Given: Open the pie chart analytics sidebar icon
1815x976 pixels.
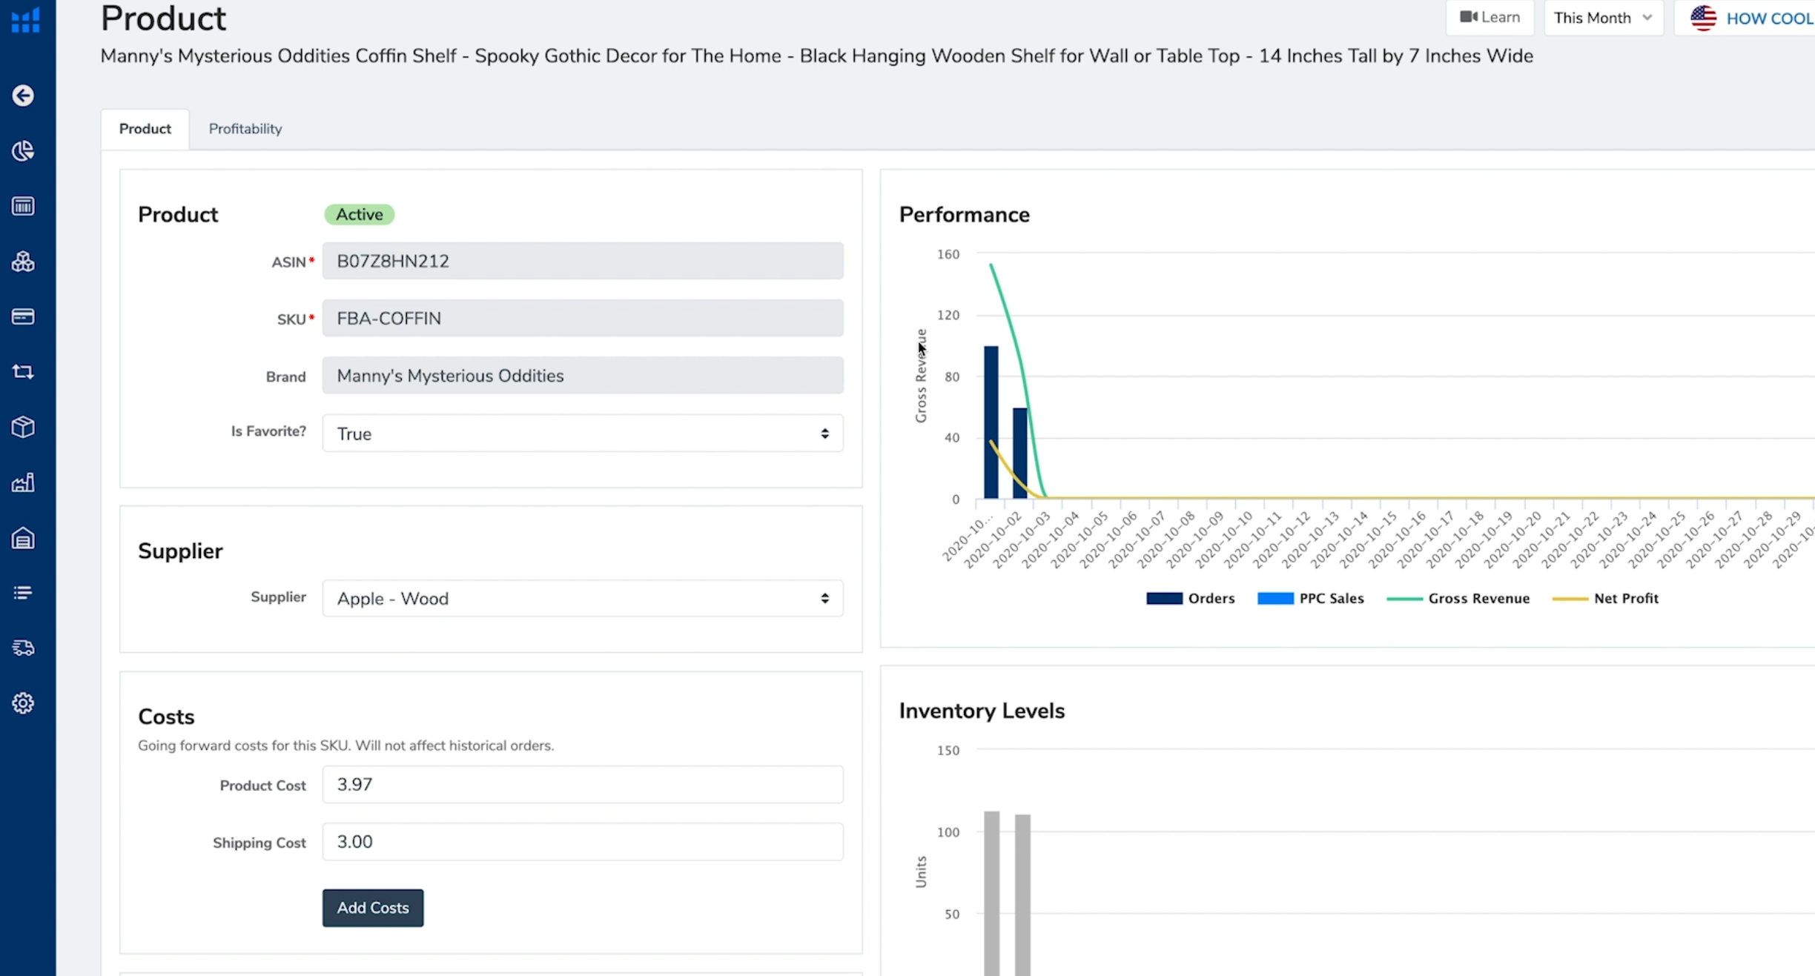Looking at the screenshot, I should tap(23, 151).
